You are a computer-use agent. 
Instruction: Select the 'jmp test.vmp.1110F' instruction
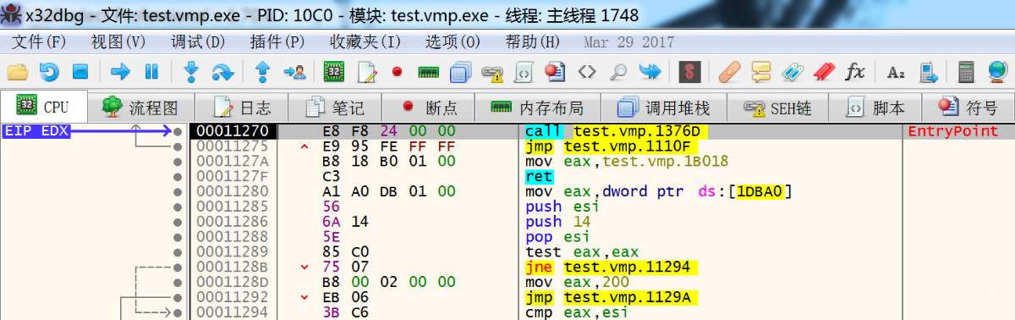(x=612, y=146)
